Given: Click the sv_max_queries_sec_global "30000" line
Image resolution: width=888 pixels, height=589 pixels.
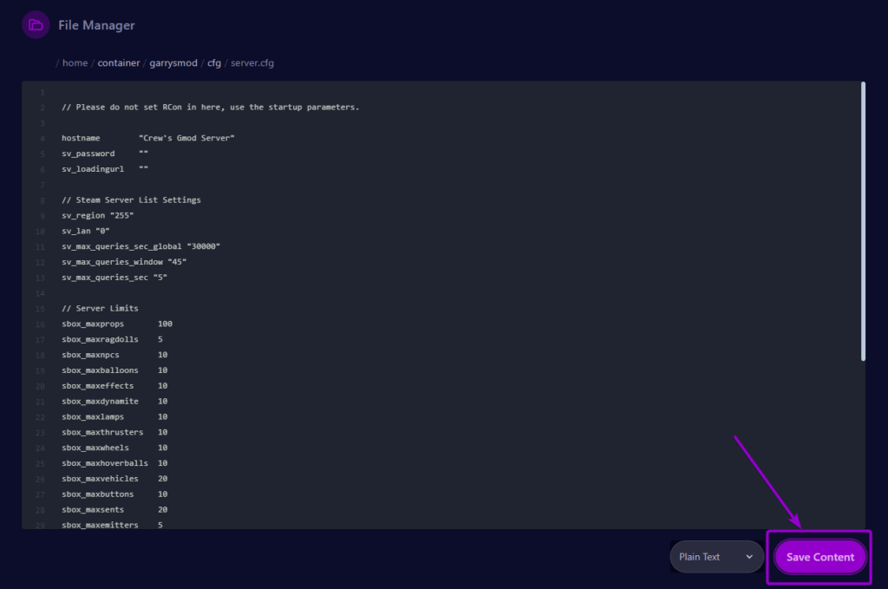Looking at the screenshot, I should (x=141, y=246).
